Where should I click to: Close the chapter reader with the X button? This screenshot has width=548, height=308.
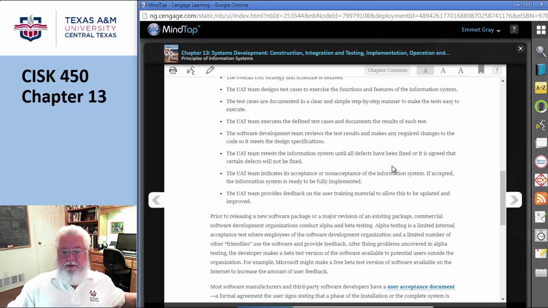tap(521, 49)
